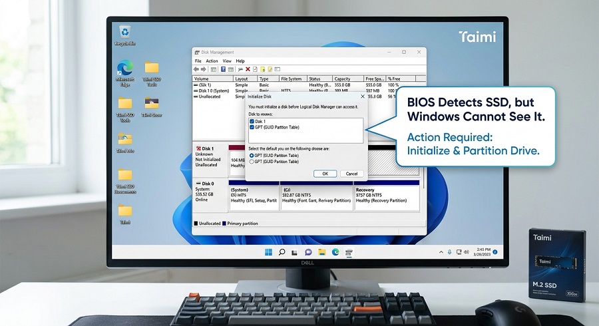Click the Disk Management taskbar icon

348,252
